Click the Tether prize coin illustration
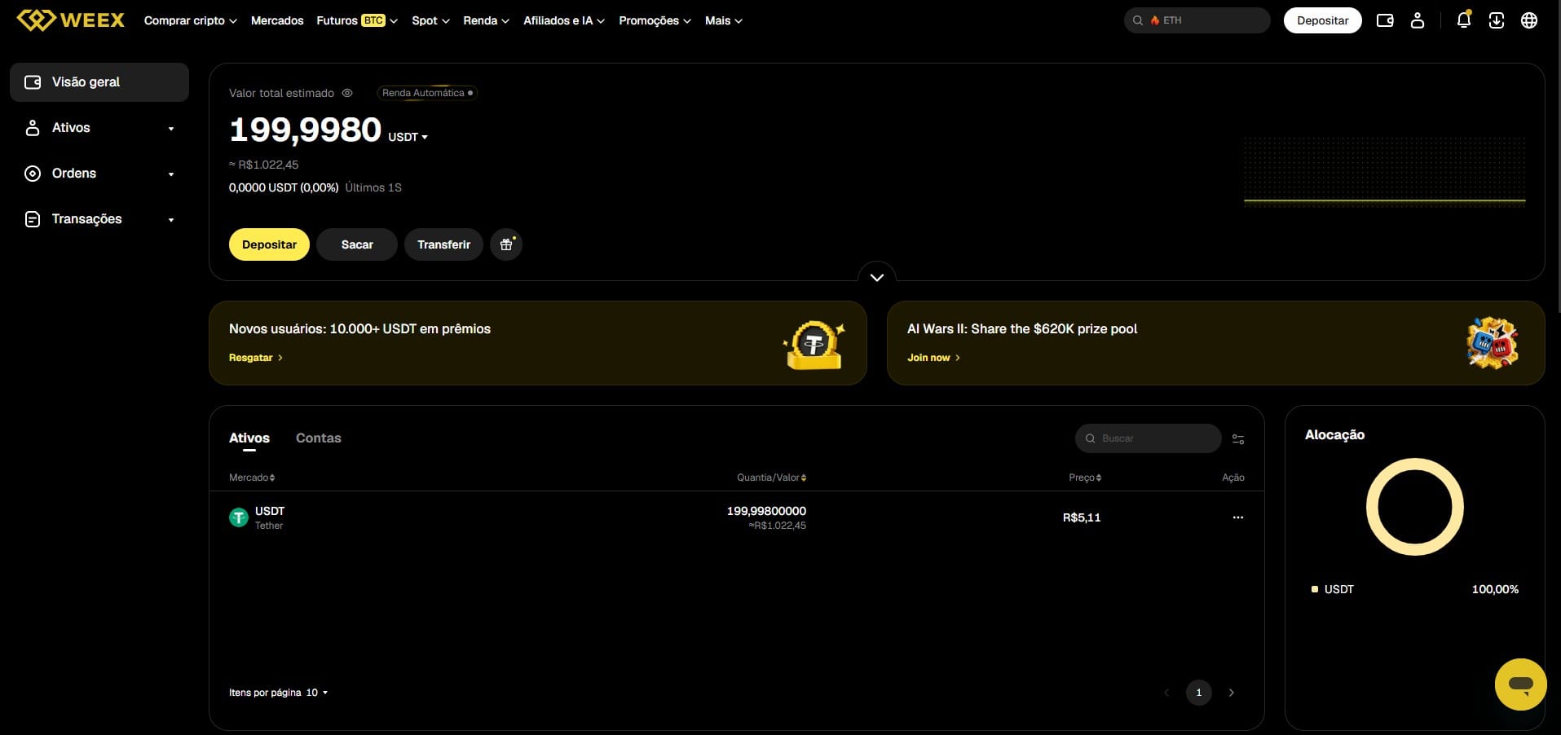 (x=814, y=345)
